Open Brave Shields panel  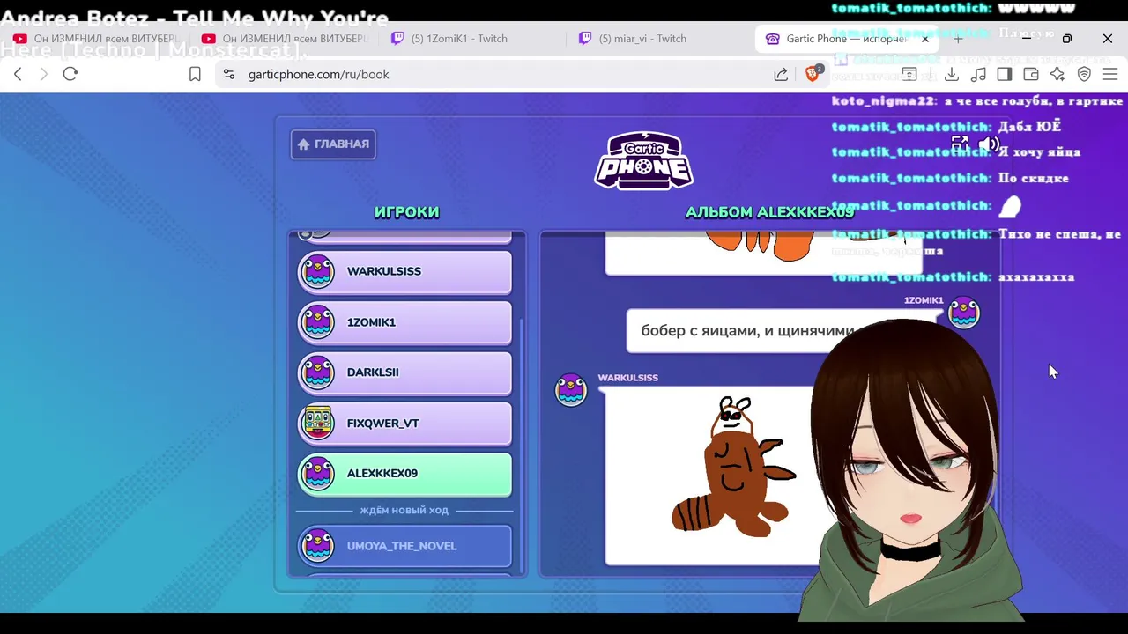pyautogui.click(x=813, y=73)
